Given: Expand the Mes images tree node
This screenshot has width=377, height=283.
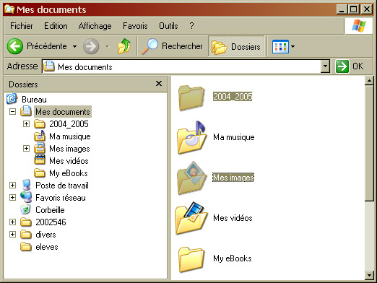Looking at the screenshot, I should tap(26, 149).
